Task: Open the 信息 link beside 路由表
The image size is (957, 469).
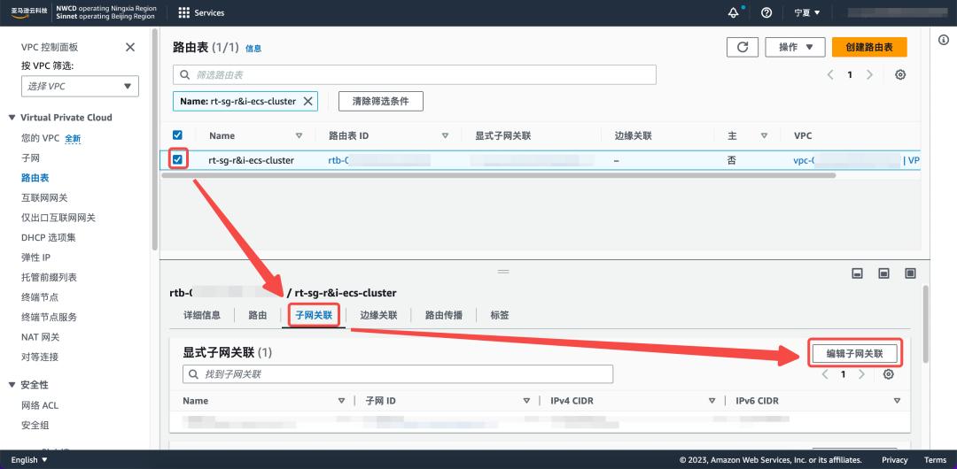Action: [253, 48]
